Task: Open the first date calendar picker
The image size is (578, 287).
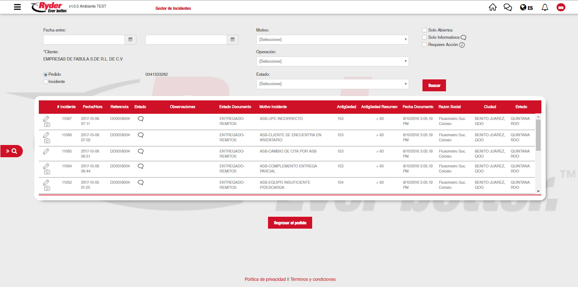Action: point(130,39)
